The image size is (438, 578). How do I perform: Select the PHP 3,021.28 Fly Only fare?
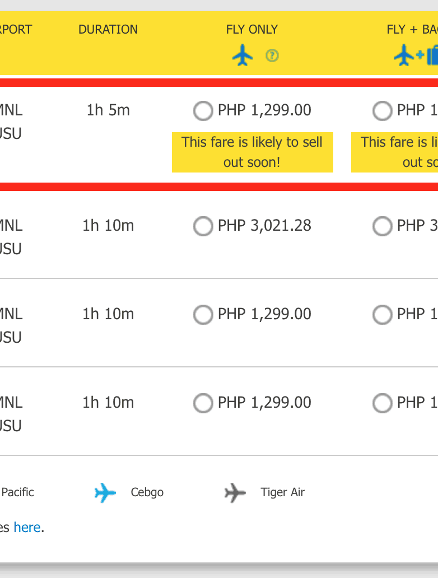coord(203,226)
